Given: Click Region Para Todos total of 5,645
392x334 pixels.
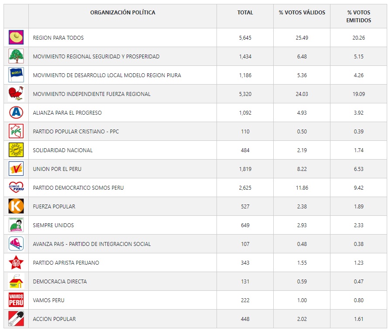Looking at the screenshot, I should pyautogui.click(x=245, y=37).
